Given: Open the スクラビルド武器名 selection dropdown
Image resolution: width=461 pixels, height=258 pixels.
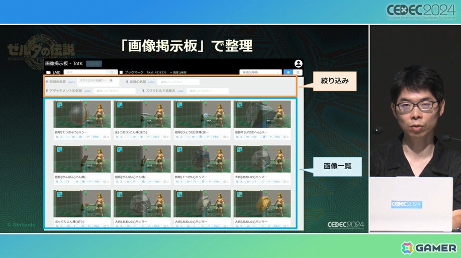Looking at the screenshot, I should pos(208,91).
